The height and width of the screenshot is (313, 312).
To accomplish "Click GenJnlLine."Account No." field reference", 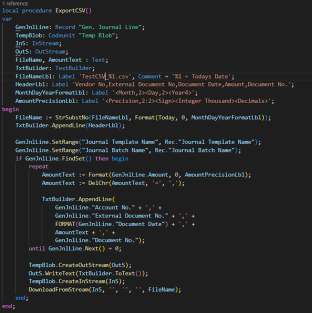I will (x=95, y=207).
